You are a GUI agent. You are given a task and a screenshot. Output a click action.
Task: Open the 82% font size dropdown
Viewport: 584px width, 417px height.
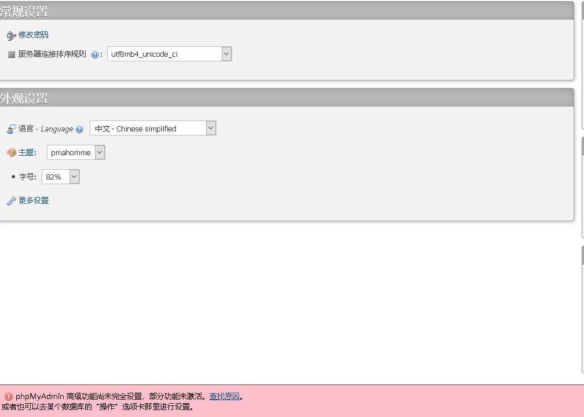[60, 177]
